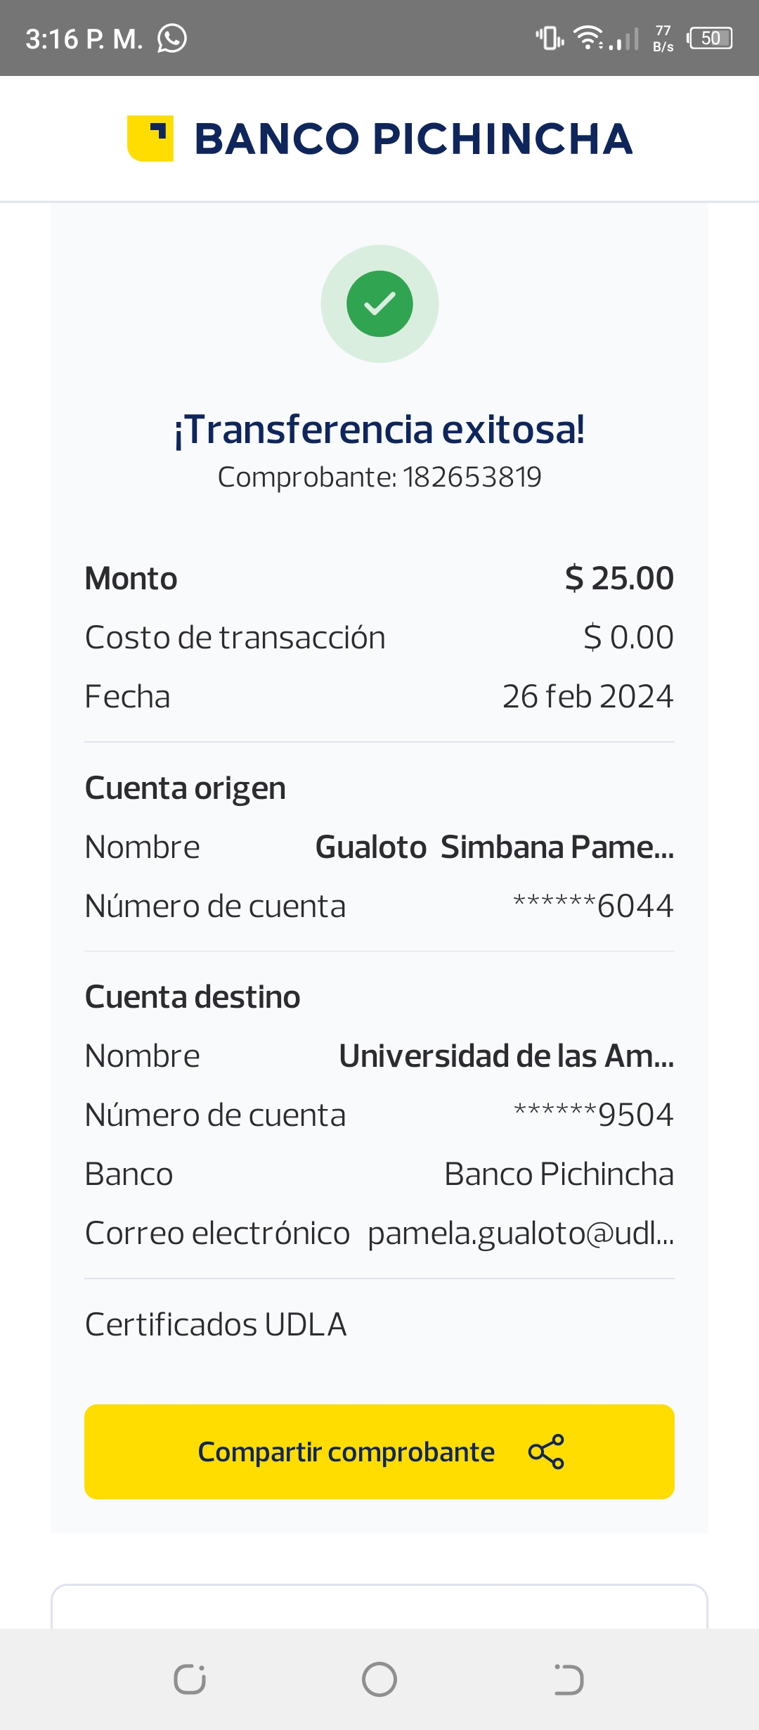Screen dimensions: 759x1730
Task: Tap the truncated destination name Universidad de las Am...
Action: pos(506,1056)
